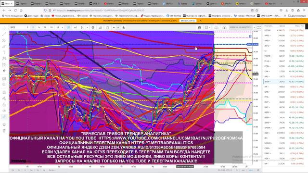Select the FCEL row in watchlist

283,66
